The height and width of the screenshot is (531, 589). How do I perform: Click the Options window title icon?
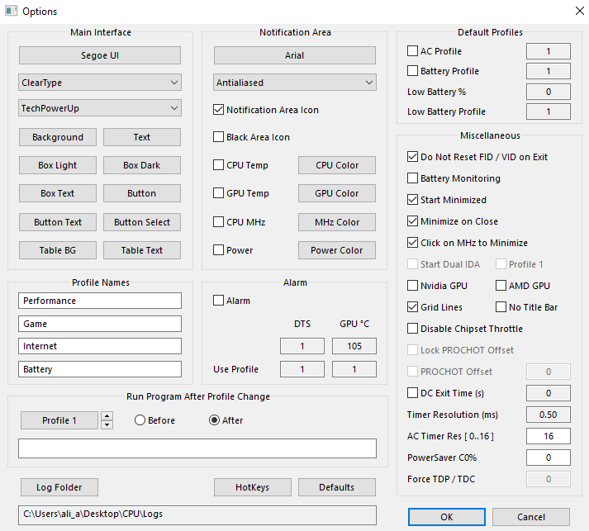pos(11,11)
